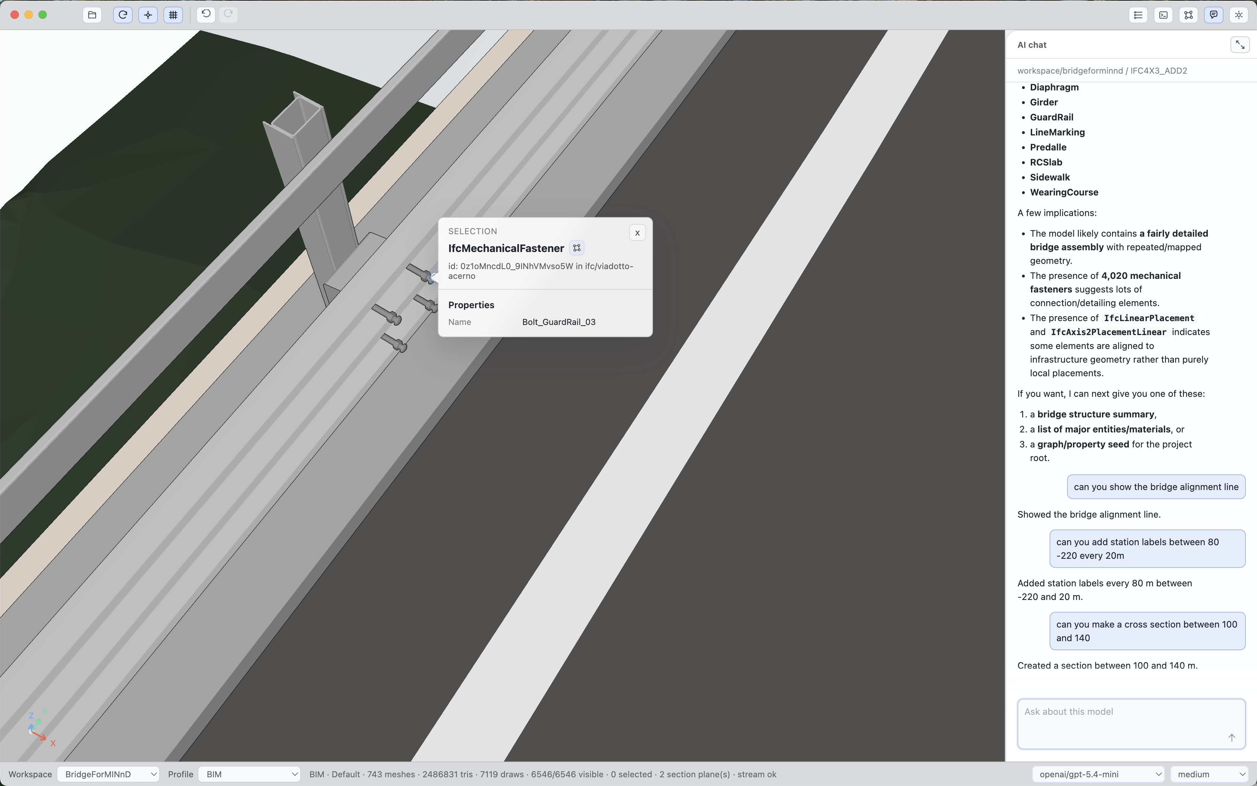Image resolution: width=1257 pixels, height=786 pixels.
Task: Open the folder icon in the toolbar
Action: pyautogui.click(x=92, y=15)
